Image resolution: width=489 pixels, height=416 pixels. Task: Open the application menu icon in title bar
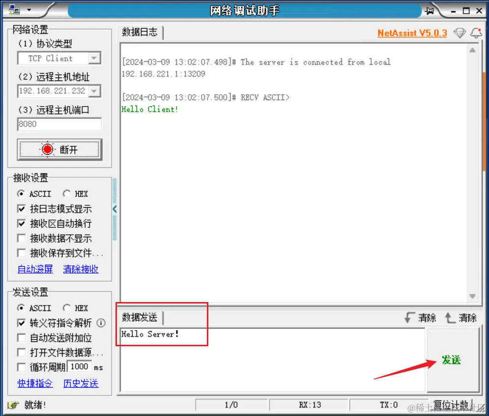pos(14,10)
